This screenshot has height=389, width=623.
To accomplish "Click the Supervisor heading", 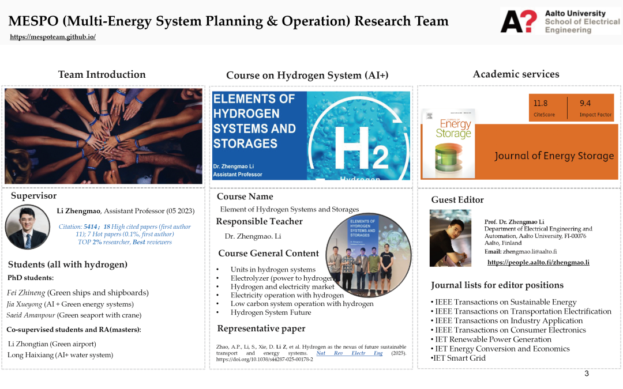I will 33,196.
